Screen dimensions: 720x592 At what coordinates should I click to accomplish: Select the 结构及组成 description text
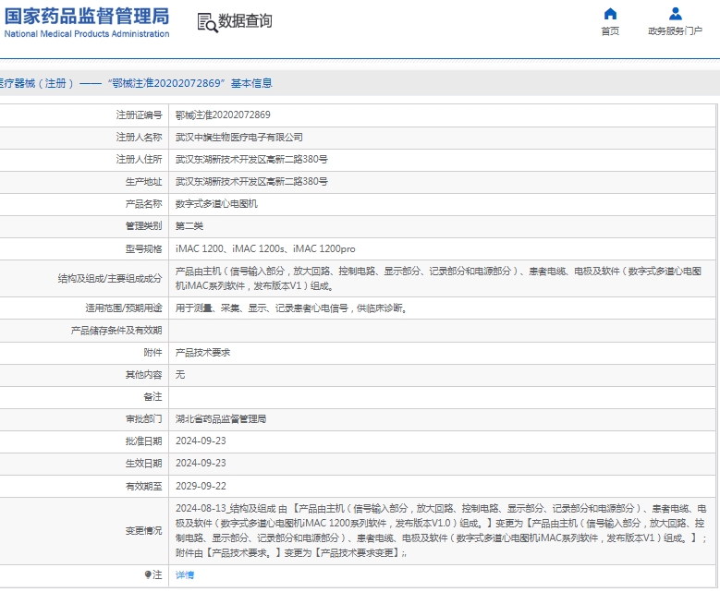(x=438, y=278)
